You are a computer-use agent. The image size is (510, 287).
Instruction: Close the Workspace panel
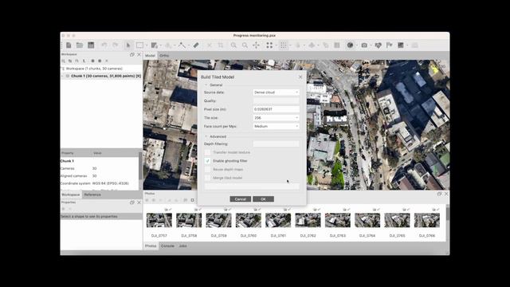139,55
